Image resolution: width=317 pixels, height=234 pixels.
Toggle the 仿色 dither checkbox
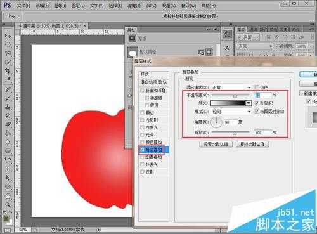[257, 87]
